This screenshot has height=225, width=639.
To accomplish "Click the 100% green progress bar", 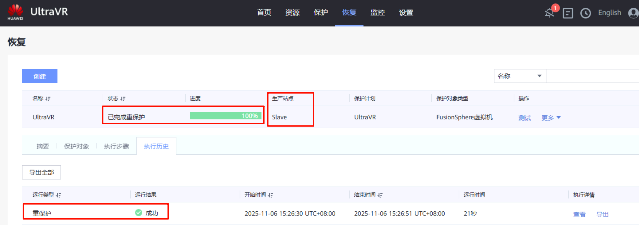I will pyautogui.click(x=225, y=116).
